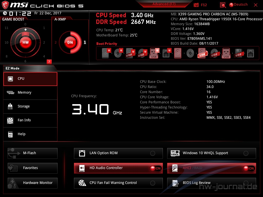
Task: Turn the A-XMP dial on
Action: tap(70, 43)
